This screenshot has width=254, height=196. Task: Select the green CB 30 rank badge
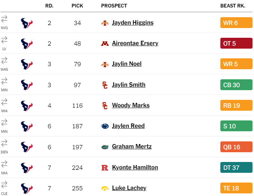coord(236,85)
